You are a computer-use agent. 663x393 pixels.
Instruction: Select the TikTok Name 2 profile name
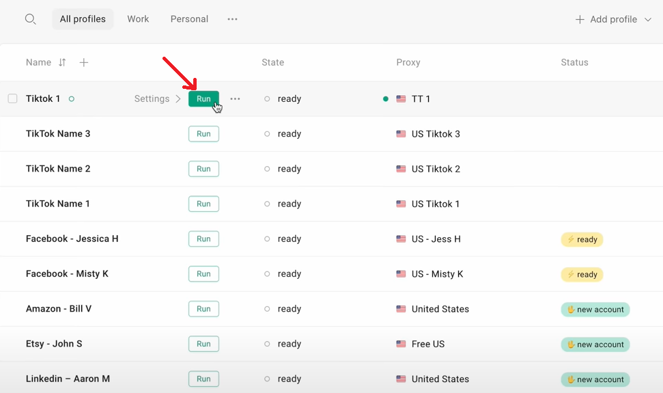coord(58,169)
